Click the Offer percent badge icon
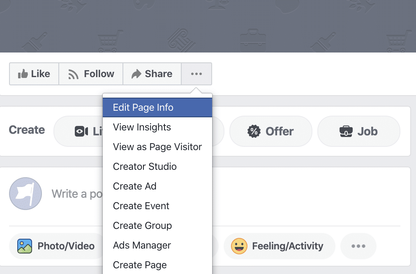The height and width of the screenshot is (274, 416). (x=254, y=131)
